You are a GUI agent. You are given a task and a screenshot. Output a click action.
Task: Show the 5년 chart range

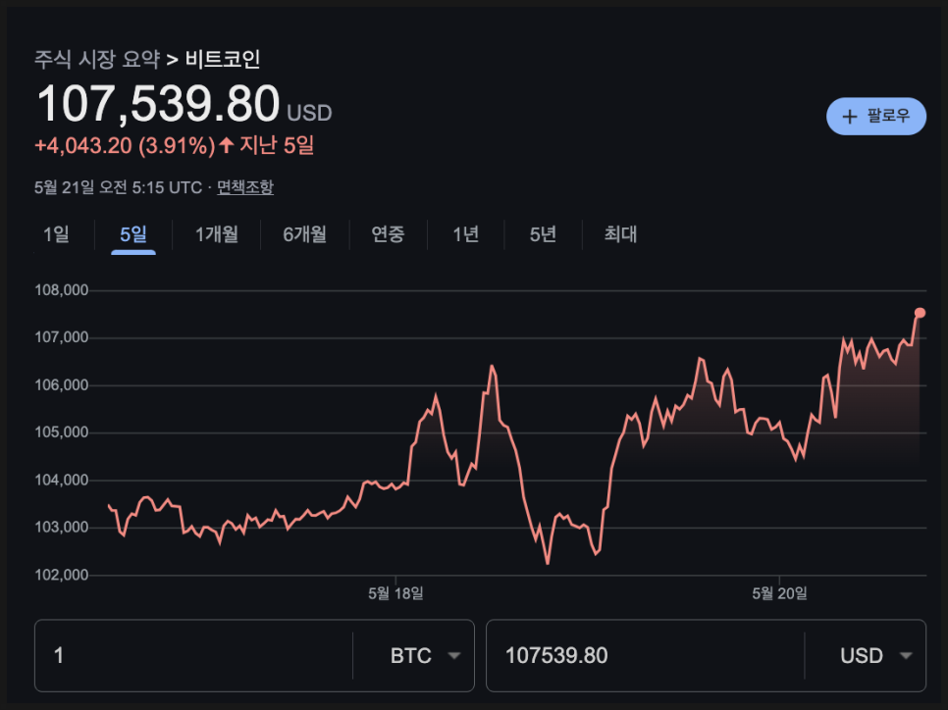click(543, 234)
